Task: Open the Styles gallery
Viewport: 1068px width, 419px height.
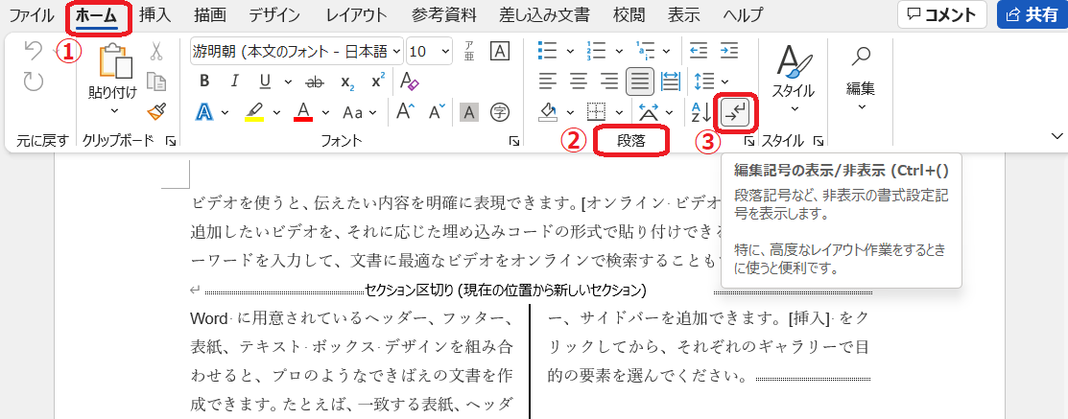Action: (795, 81)
